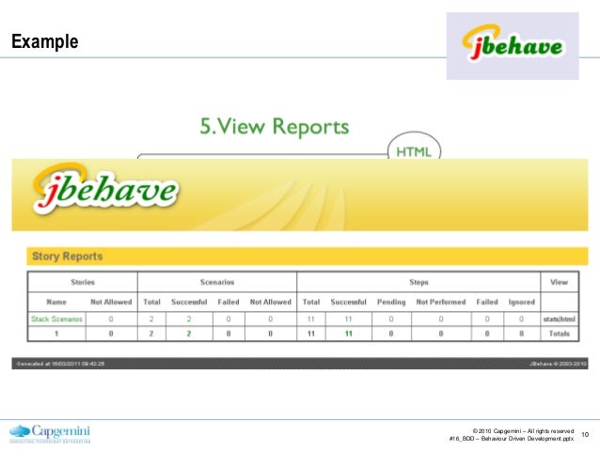The image size is (600, 450).
Task: Click the Not Performed column header
Action: coord(441,303)
